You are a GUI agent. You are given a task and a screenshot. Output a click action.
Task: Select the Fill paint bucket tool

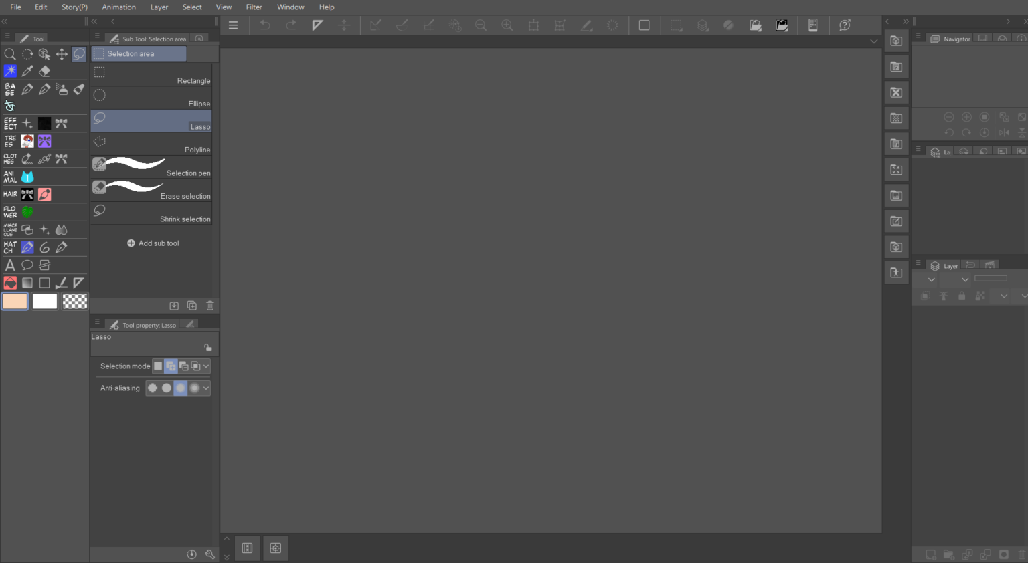(10, 282)
